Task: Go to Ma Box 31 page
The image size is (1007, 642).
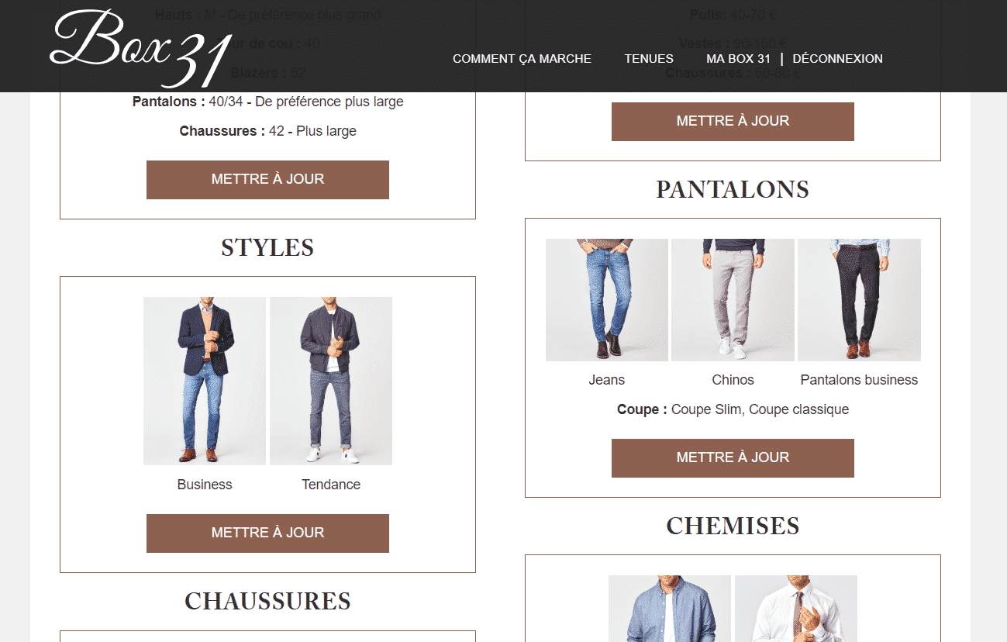Action: (738, 59)
